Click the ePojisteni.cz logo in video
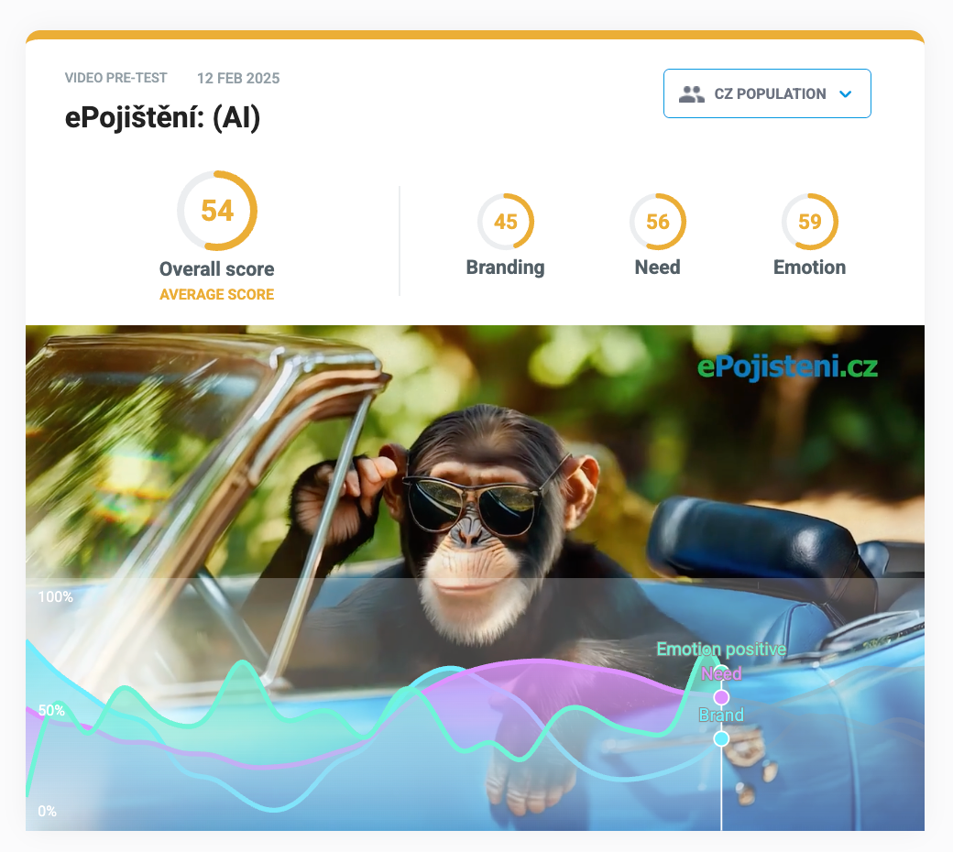This screenshot has width=953, height=852. (x=787, y=366)
